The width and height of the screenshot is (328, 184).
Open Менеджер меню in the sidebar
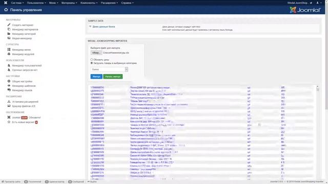coord(22,50)
